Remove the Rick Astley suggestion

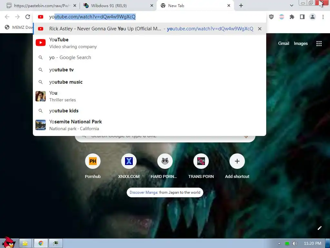[260, 29]
